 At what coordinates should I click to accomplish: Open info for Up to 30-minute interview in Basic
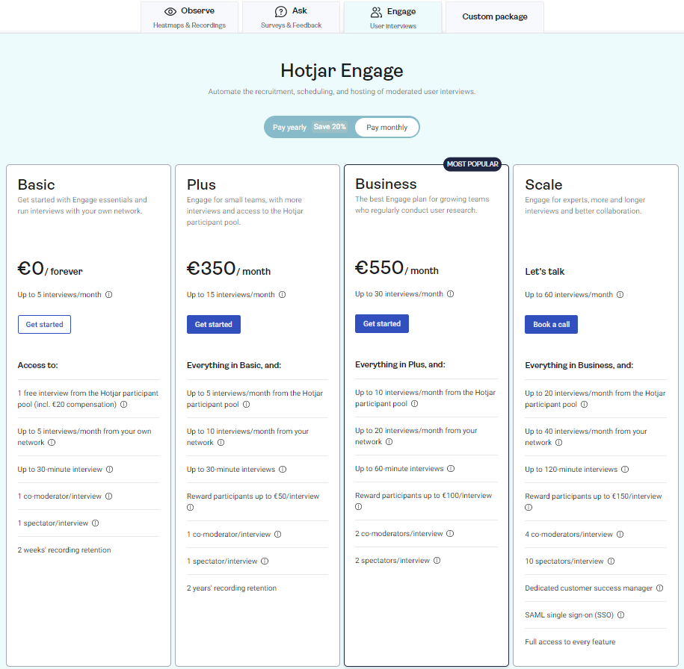(109, 470)
